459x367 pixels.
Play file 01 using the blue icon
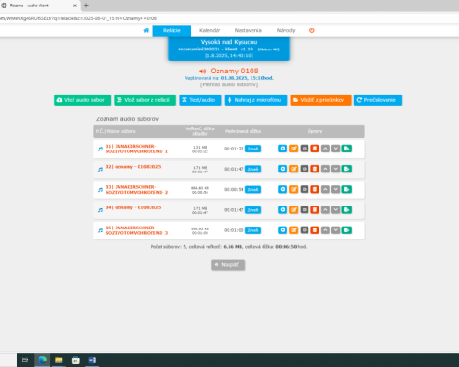point(283,149)
